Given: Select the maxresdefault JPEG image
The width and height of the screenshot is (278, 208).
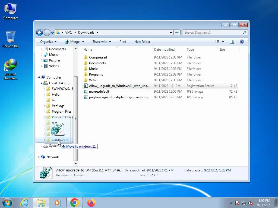Looking at the screenshot, I should pos(160,92).
